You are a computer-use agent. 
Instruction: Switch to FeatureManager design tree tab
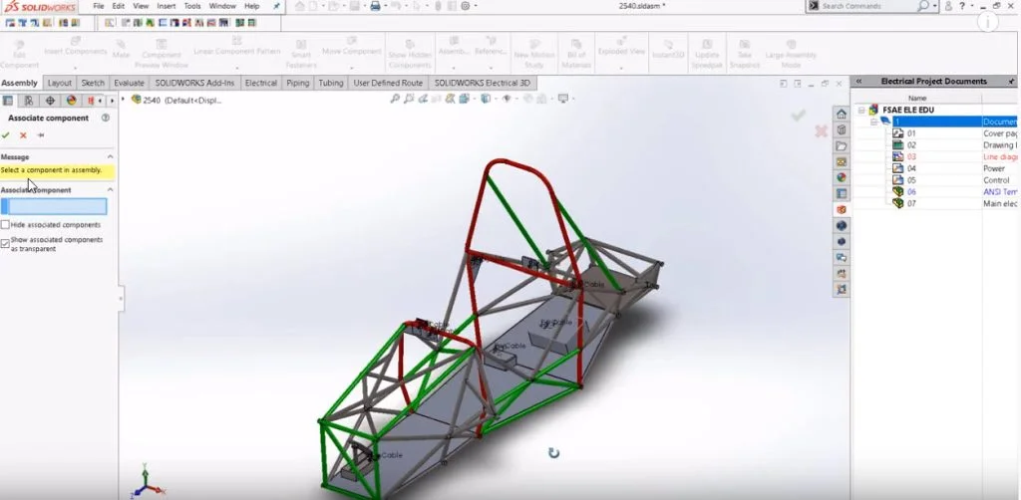click(8, 101)
